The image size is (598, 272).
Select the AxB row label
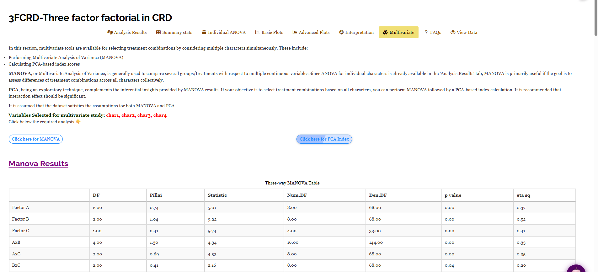point(16,242)
